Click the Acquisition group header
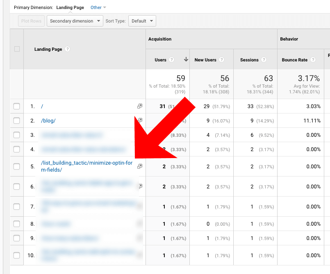 [x=160, y=39]
